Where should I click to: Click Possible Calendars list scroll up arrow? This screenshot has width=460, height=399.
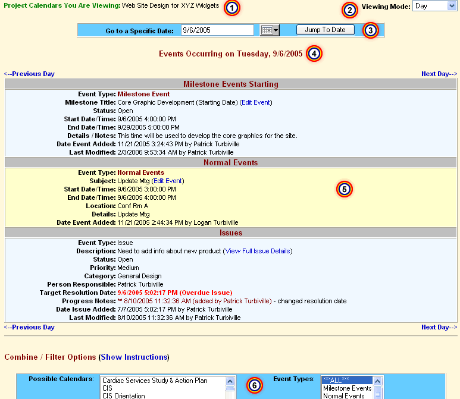pos(230,381)
